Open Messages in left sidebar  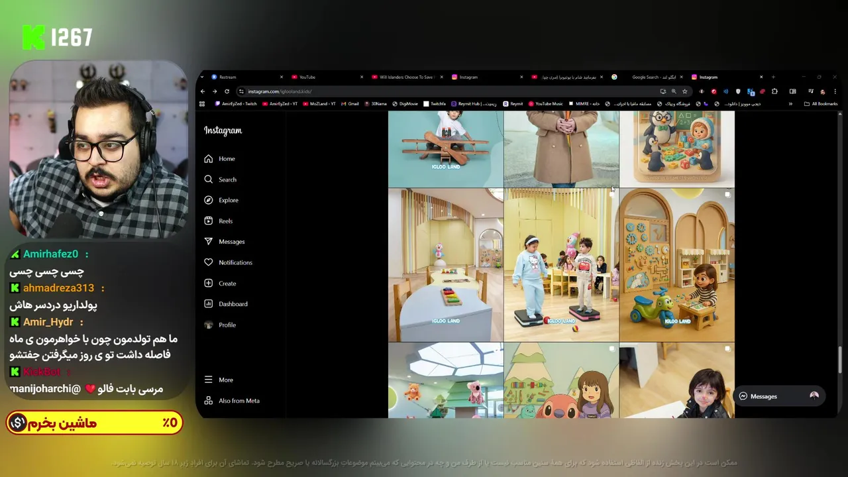pyautogui.click(x=224, y=242)
